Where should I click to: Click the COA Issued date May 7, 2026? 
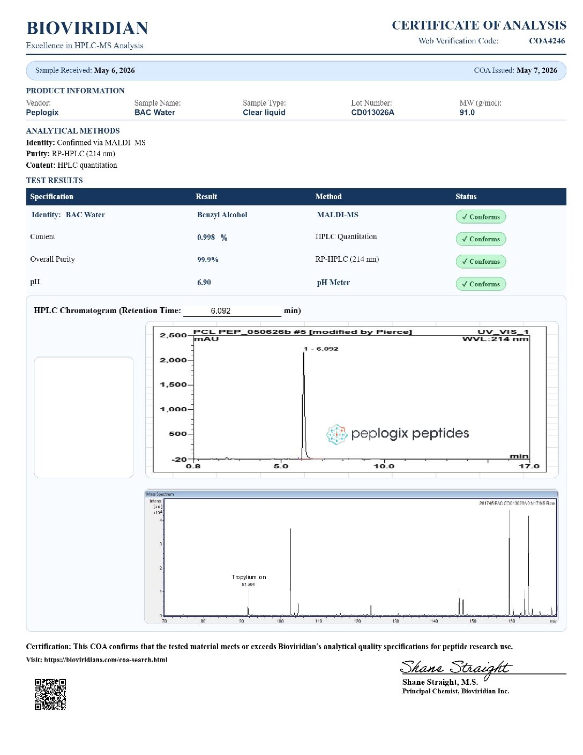[537, 70]
